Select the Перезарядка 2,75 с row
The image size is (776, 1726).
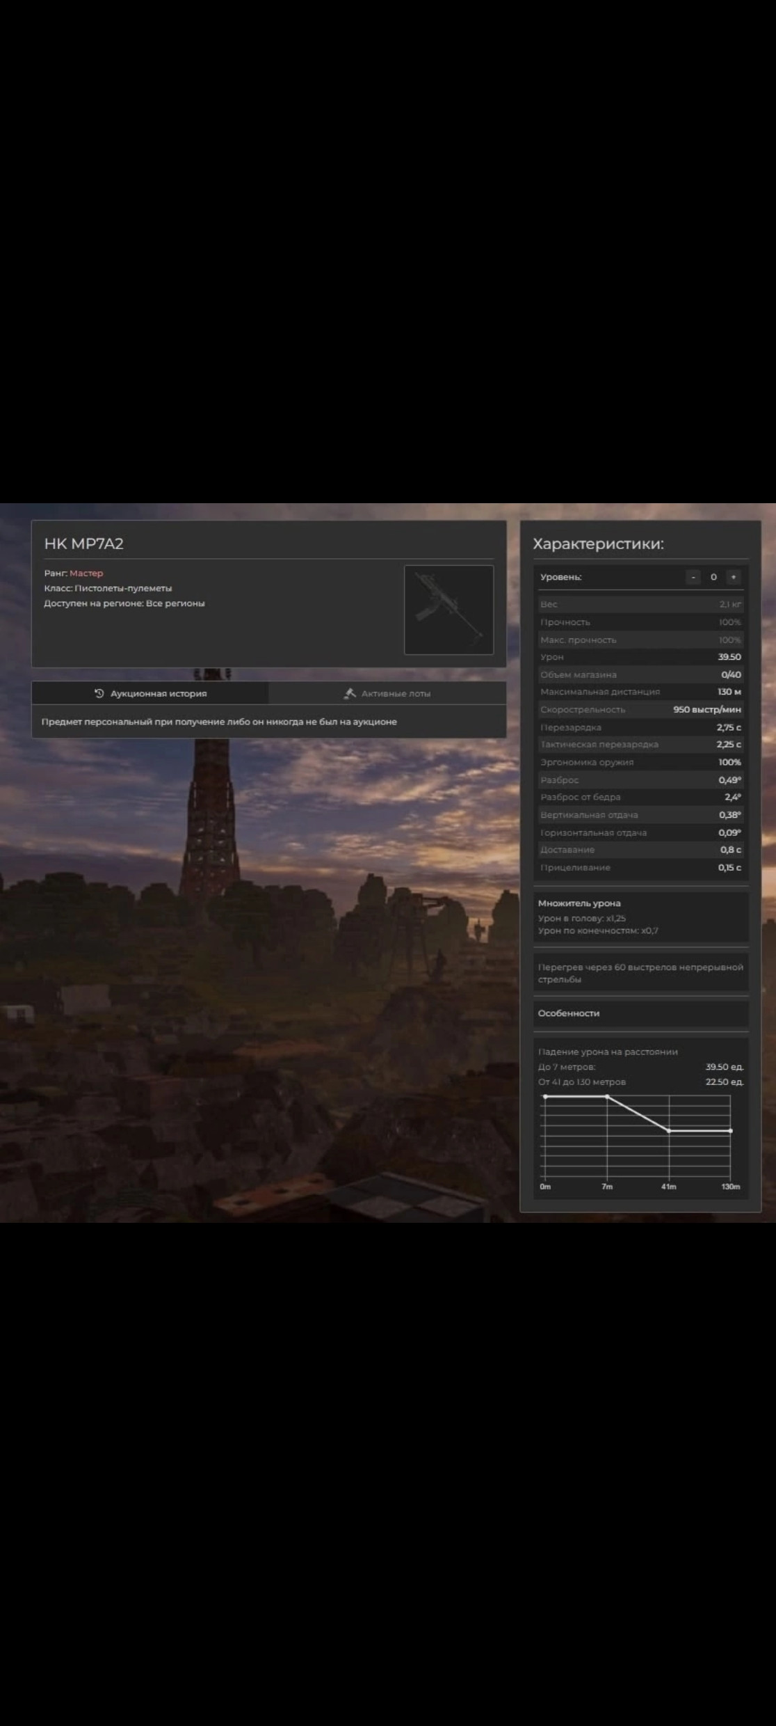[x=640, y=727]
